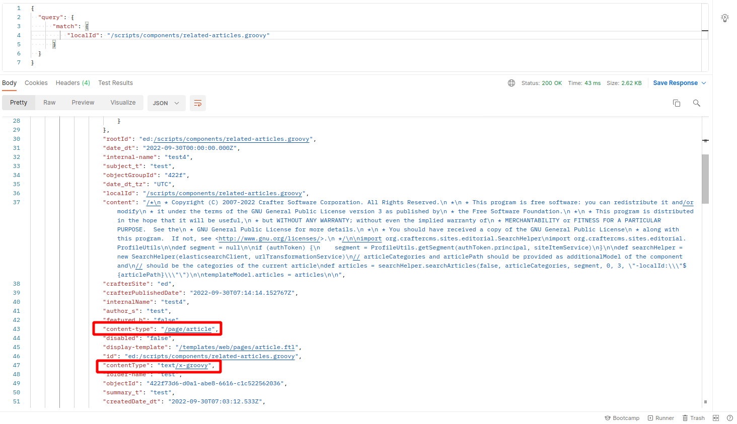737x424 pixels.
Task: Open the Trash from the status bar
Action: pyautogui.click(x=694, y=417)
